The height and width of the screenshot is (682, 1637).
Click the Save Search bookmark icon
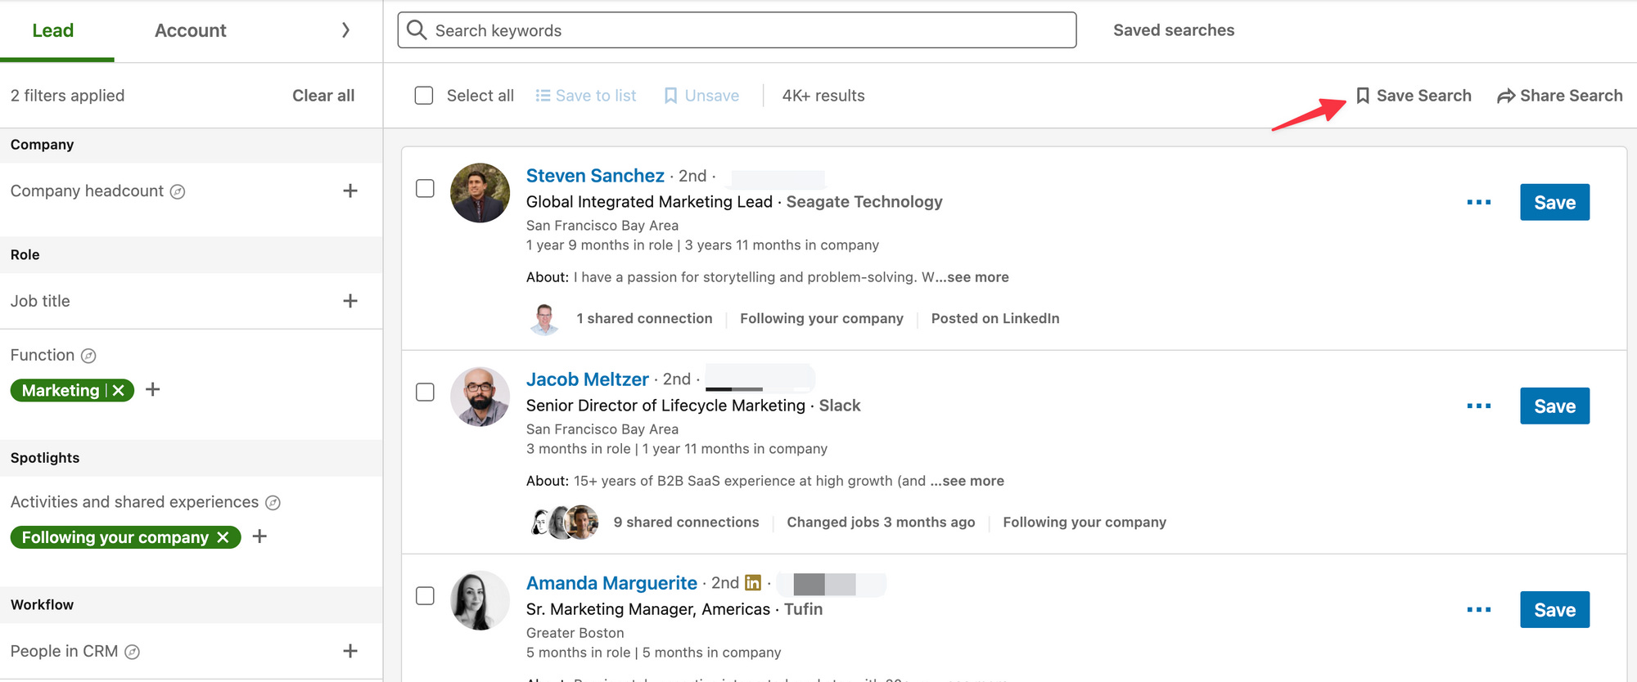click(x=1363, y=96)
